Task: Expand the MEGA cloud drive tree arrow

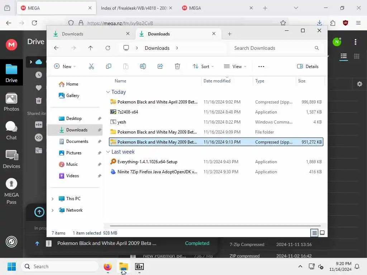Action: 31,62
